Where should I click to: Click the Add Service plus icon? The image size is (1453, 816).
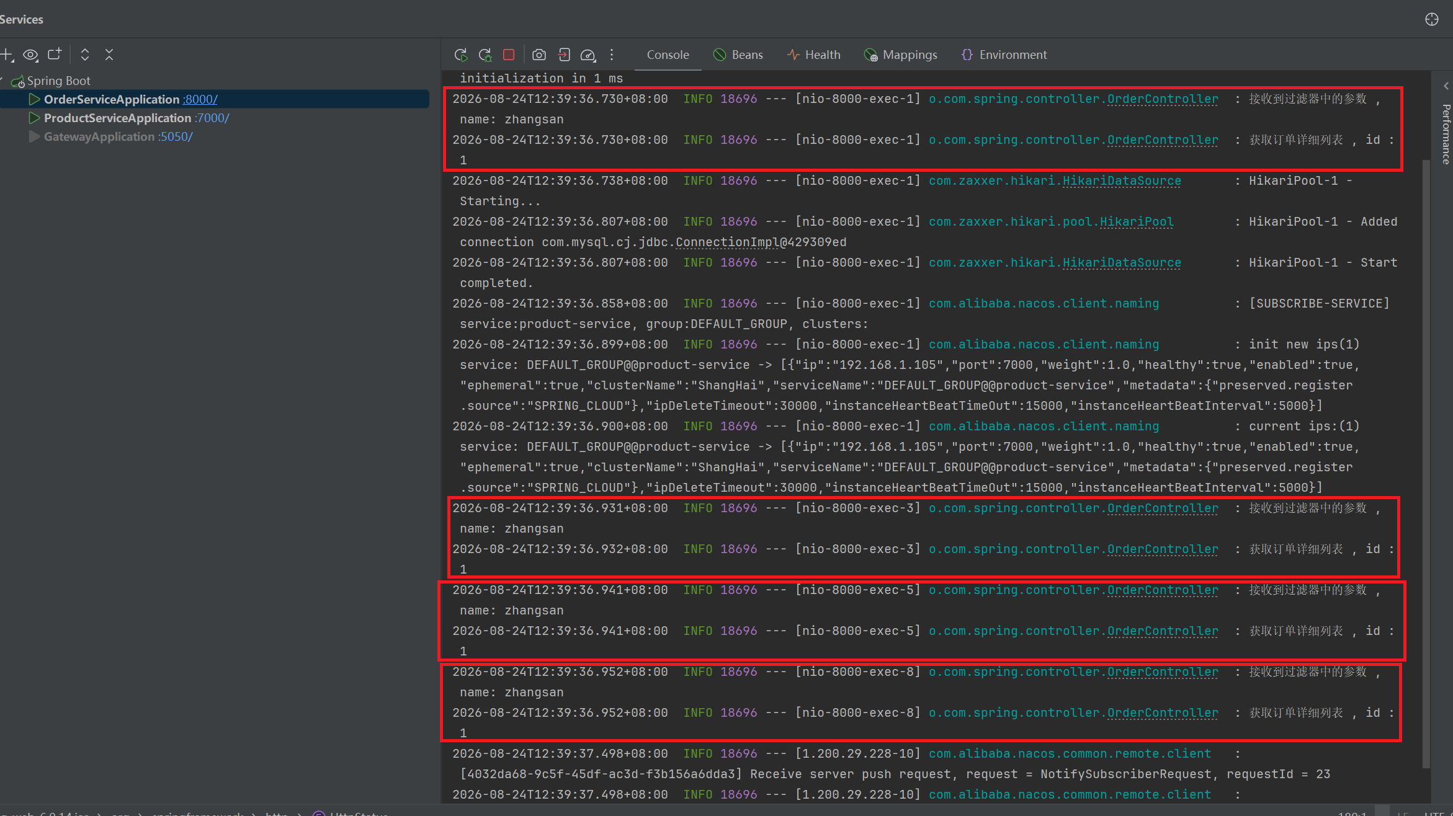tap(7, 55)
